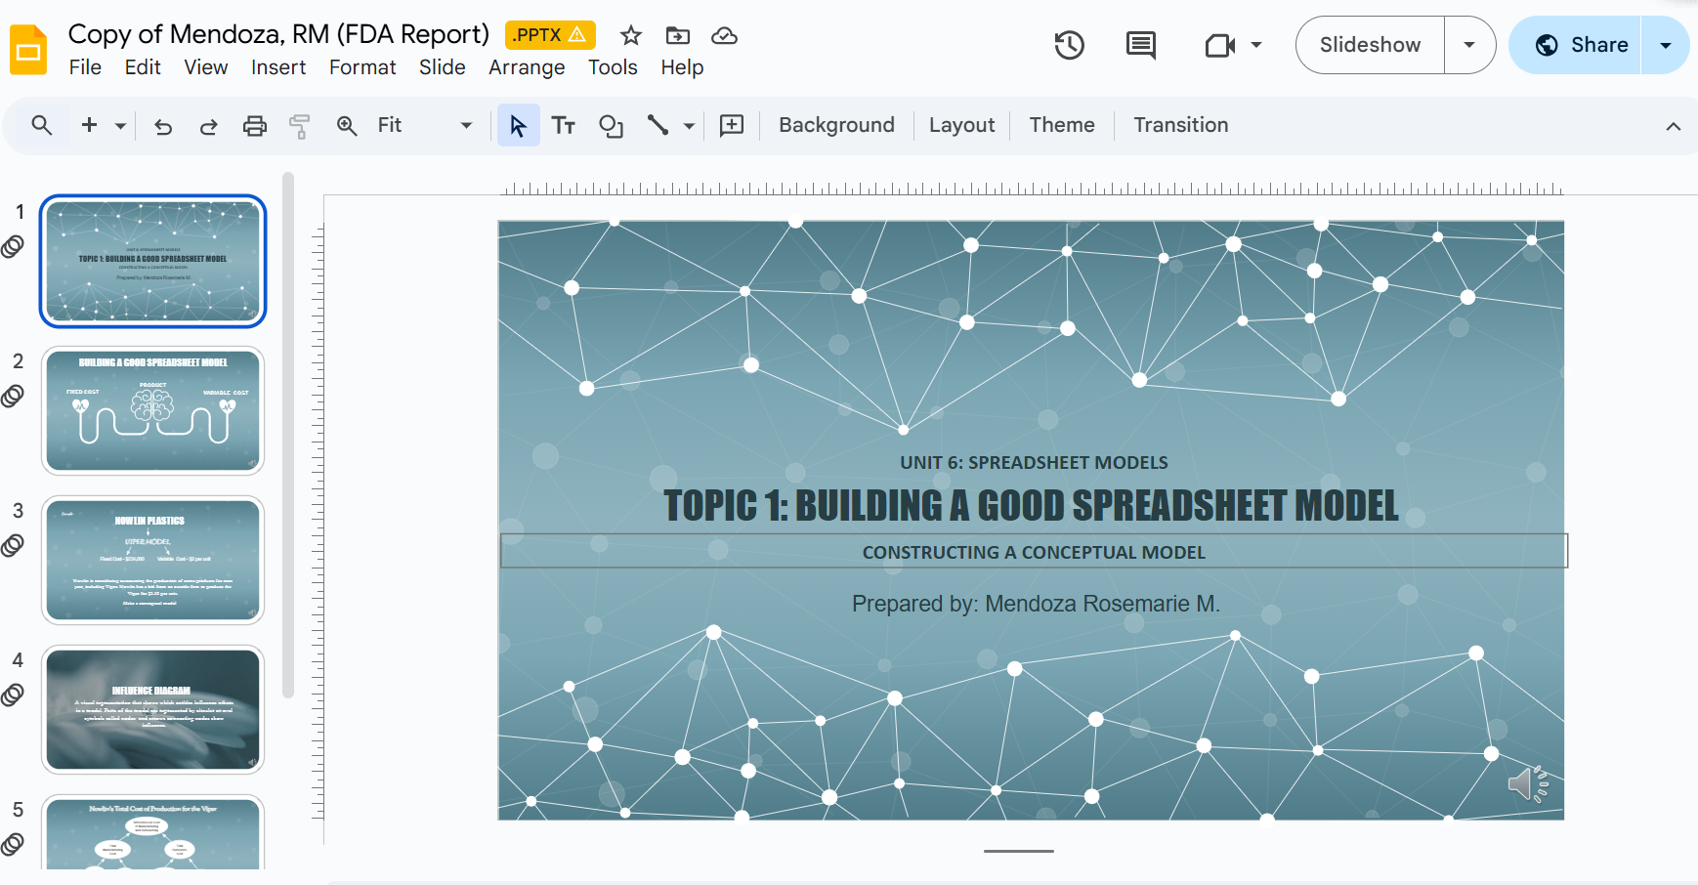Click 'Prepared by: Mendoza Rosemarie M.' text
Screen dimensions: 1698x885
tap(1036, 604)
